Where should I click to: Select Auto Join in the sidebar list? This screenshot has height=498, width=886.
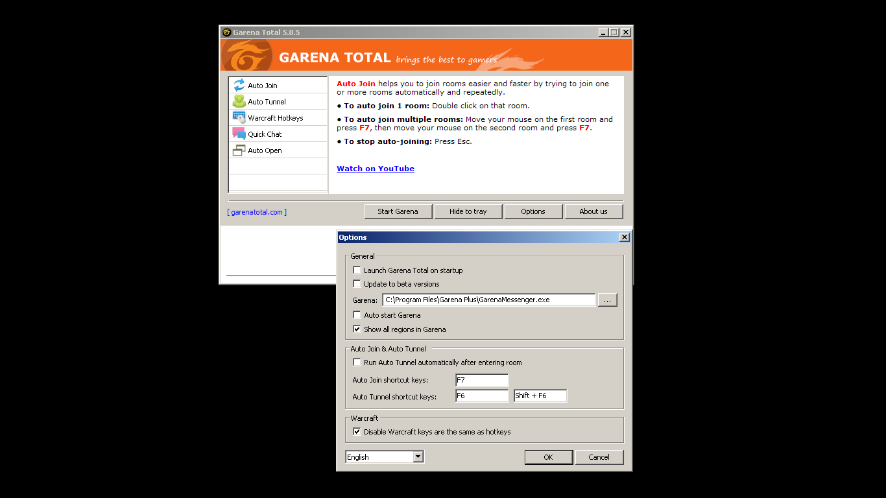(278, 85)
